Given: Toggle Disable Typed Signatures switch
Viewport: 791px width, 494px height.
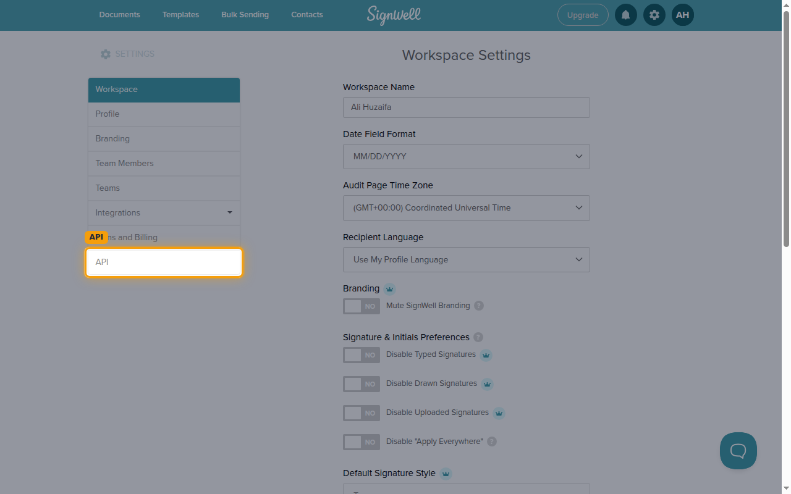Looking at the screenshot, I should click(362, 355).
